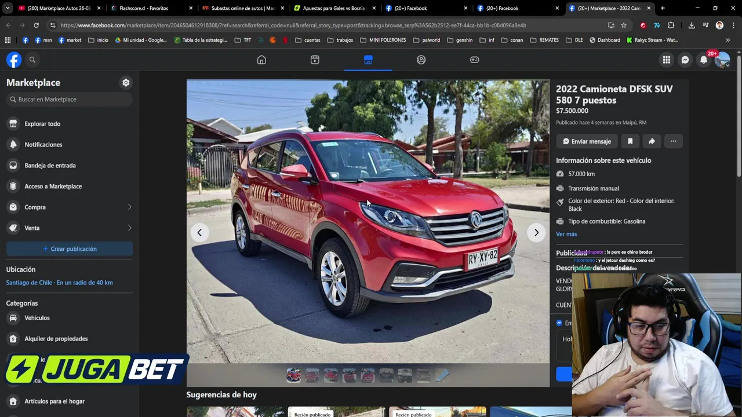Click the Crear publicación button
Viewport: 742px width, 417px height.
70,249
